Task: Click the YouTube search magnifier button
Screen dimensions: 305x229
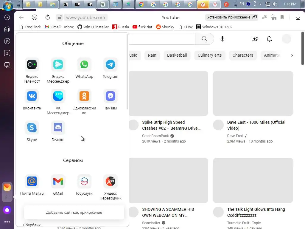Action: tap(204, 39)
